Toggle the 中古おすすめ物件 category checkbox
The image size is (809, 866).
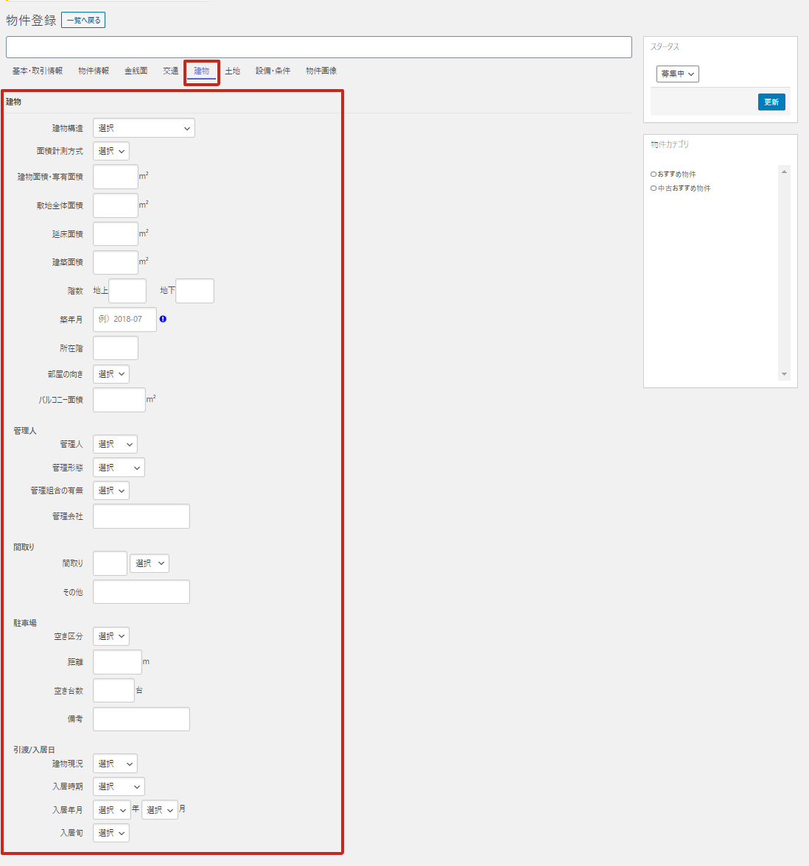coord(654,189)
